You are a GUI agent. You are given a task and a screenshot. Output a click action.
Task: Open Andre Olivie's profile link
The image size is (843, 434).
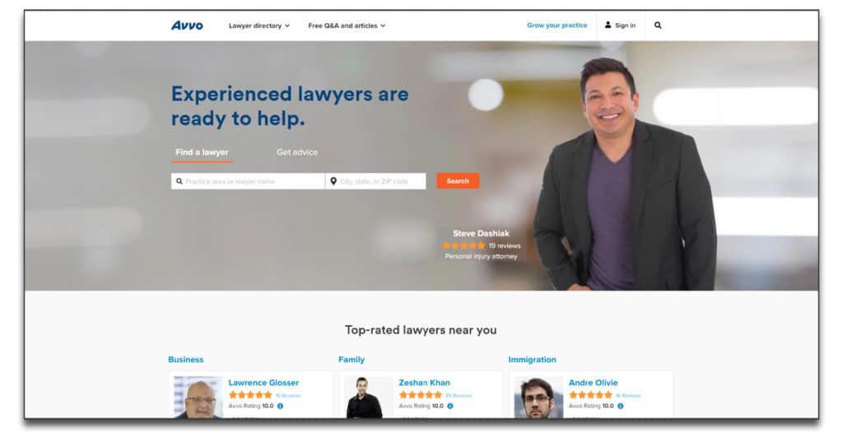(x=593, y=382)
